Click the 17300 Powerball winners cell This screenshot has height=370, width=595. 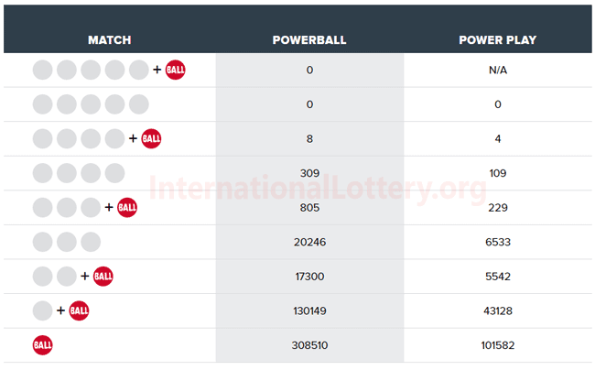pyautogui.click(x=309, y=277)
